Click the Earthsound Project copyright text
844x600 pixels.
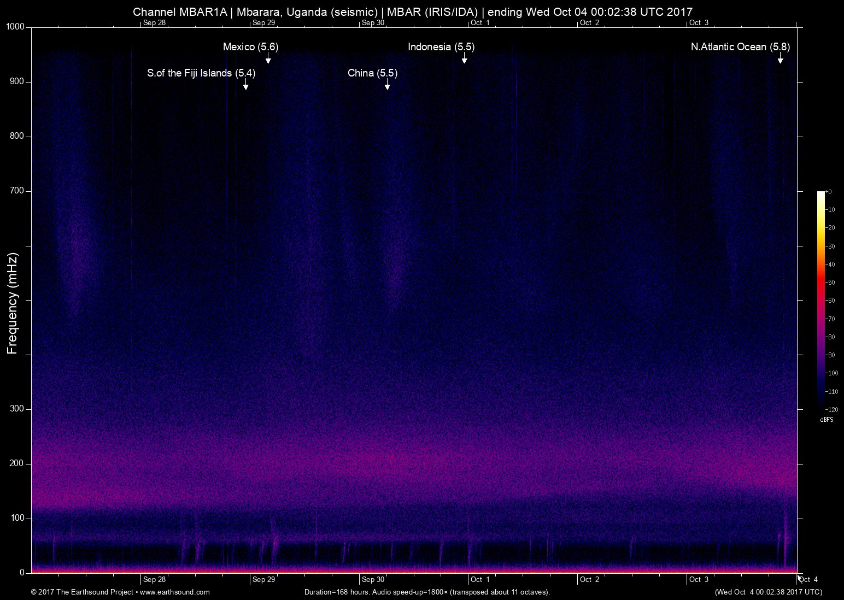pos(83,592)
